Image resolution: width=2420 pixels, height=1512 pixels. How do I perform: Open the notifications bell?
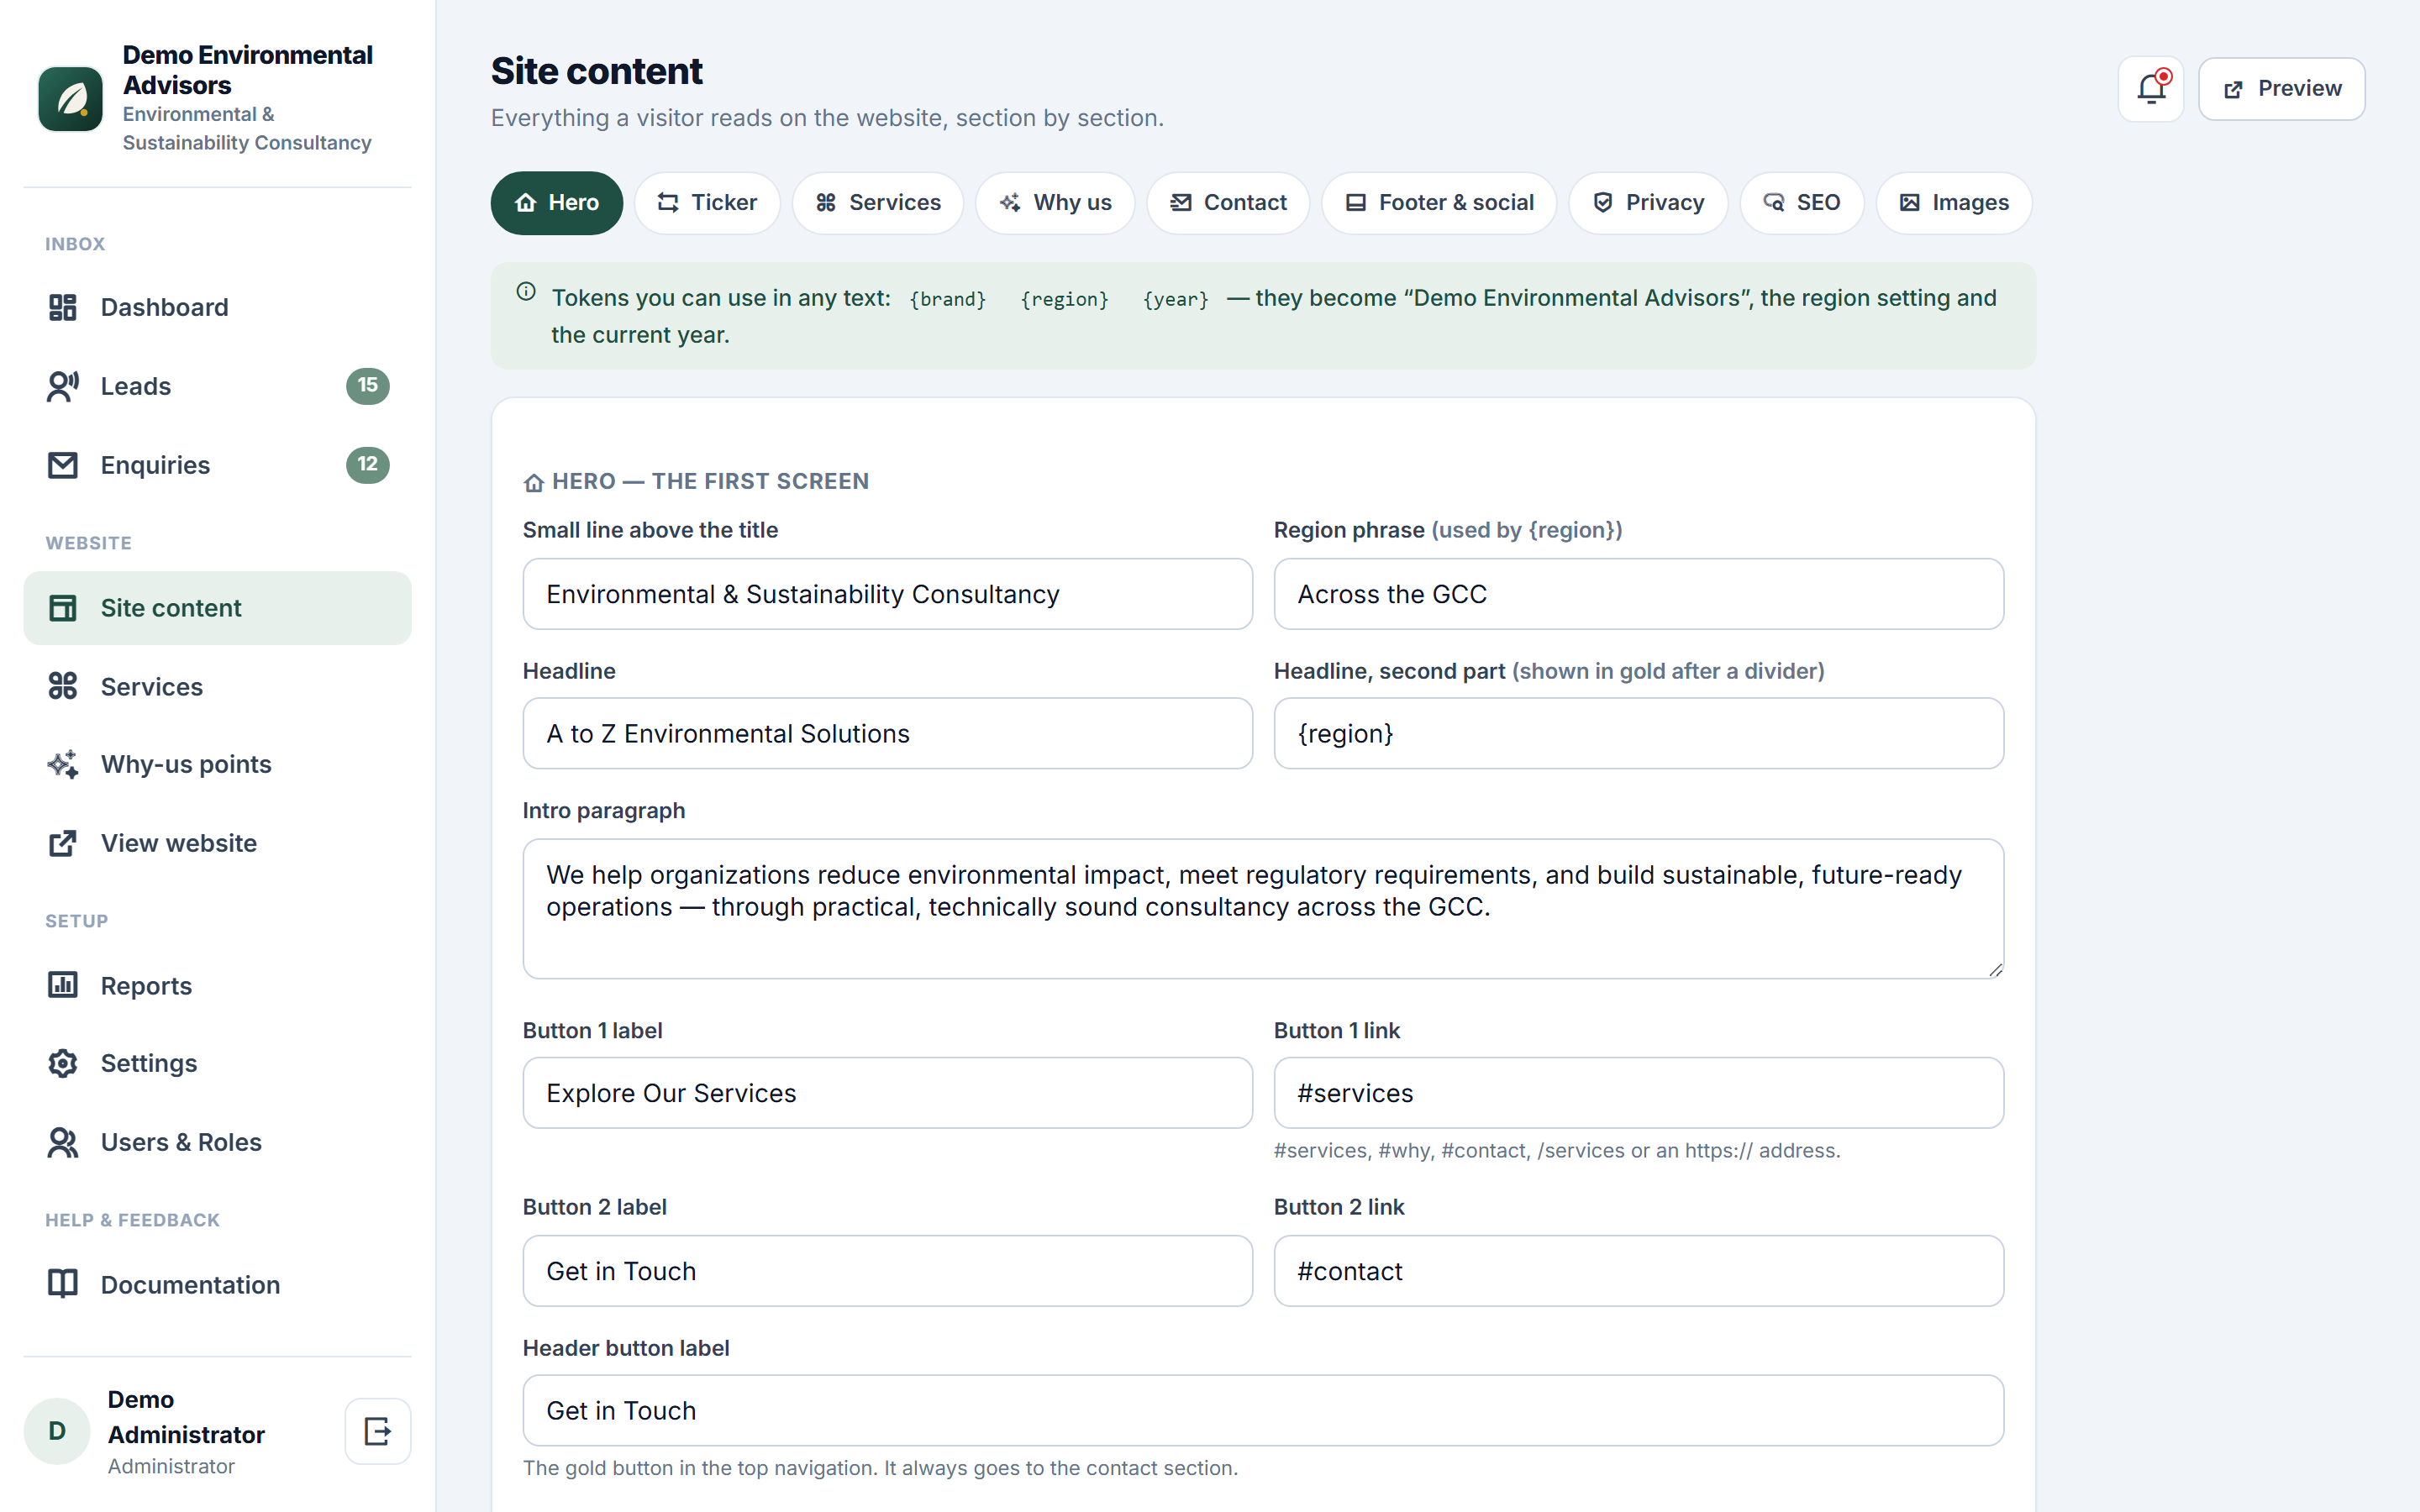pyautogui.click(x=2150, y=89)
